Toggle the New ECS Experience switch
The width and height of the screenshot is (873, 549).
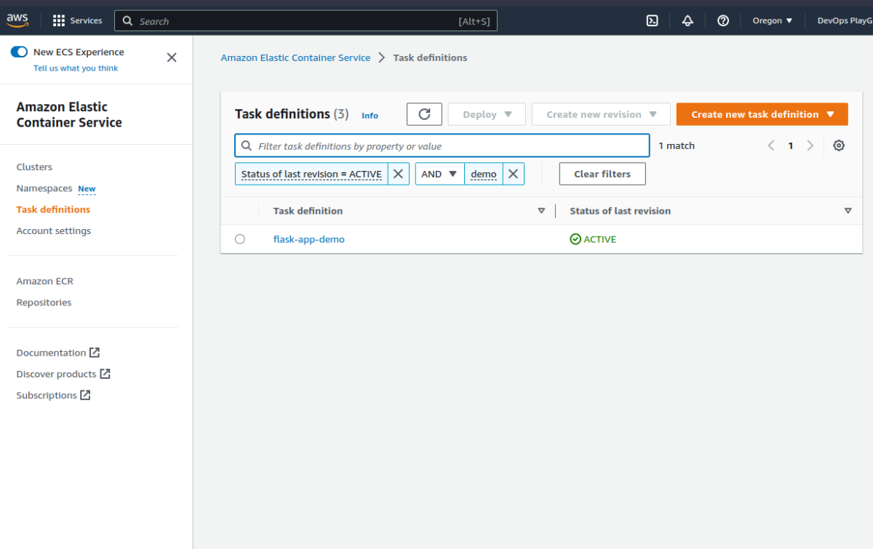(19, 52)
